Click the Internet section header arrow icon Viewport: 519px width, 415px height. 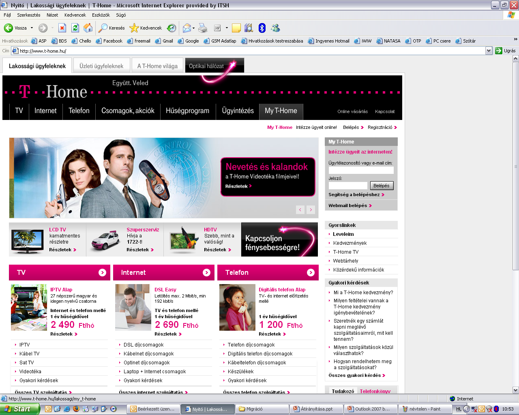point(206,272)
